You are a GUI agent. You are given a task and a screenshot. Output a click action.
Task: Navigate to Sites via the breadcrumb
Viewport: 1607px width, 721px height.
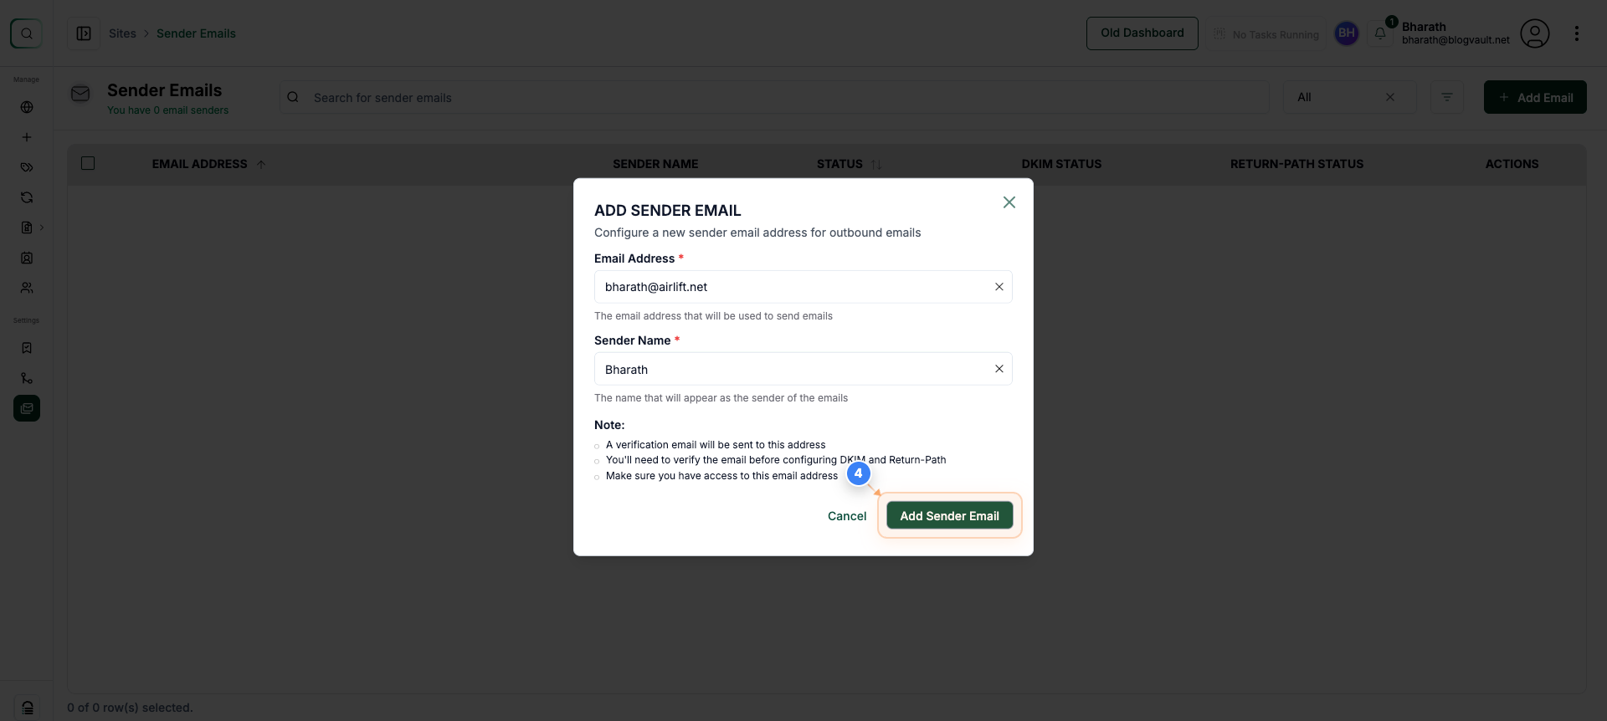(122, 33)
